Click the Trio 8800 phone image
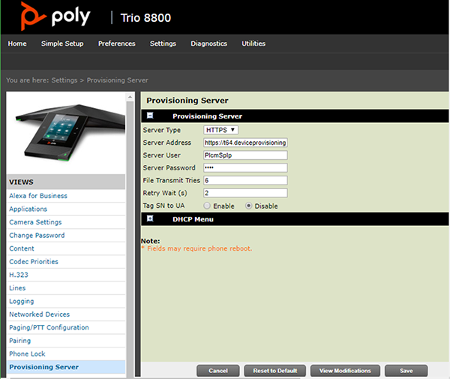Image resolution: width=450 pixels, height=379 pixels. (x=70, y=133)
